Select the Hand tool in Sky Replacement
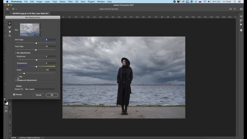Image resolution: width=247 pixels, height=139 pixels. pyautogui.click(x=10, y=32)
